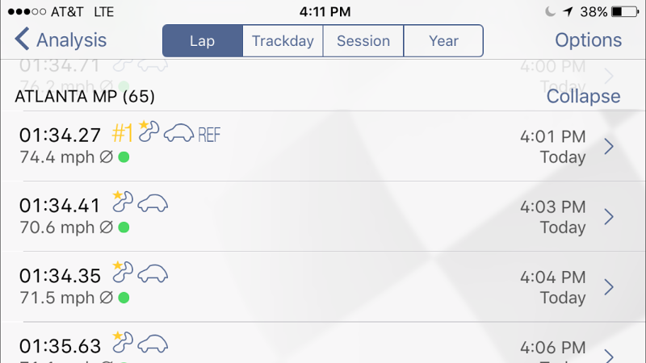The image size is (646, 363).
Task: Tap the track icon on 01:34.35 lap
Action: [123, 273]
